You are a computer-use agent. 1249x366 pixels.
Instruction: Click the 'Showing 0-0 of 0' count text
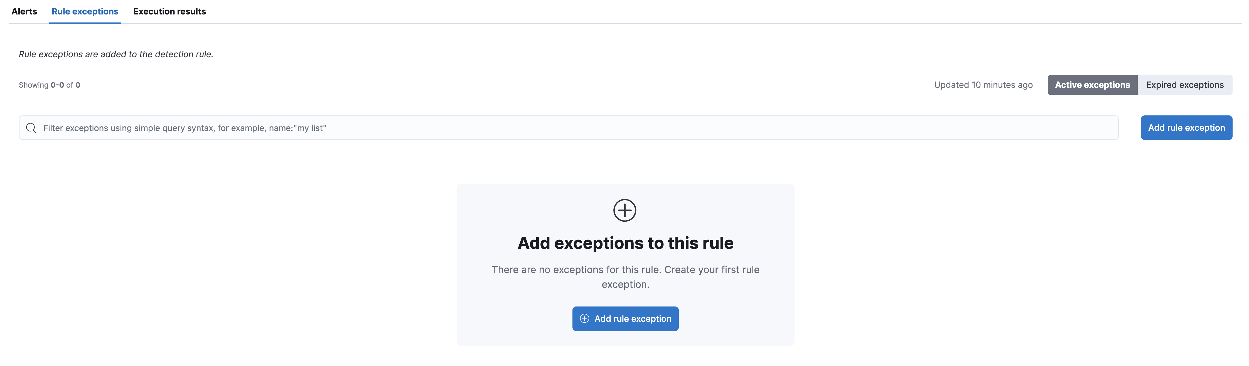50,84
